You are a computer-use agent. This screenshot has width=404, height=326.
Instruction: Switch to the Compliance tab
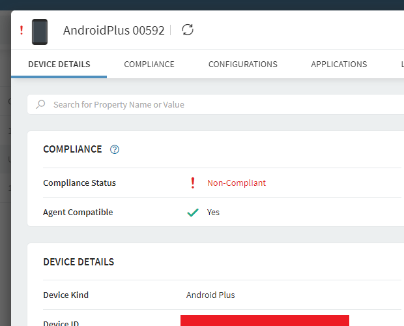pos(149,65)
